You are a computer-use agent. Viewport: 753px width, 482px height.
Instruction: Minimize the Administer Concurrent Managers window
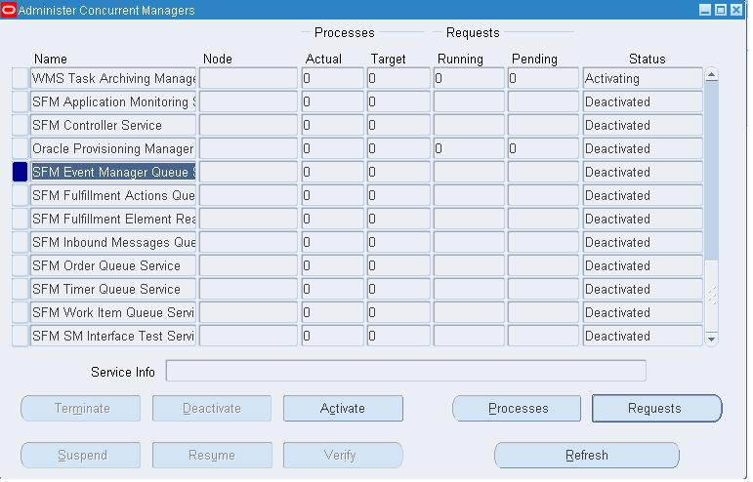[705, 10]
